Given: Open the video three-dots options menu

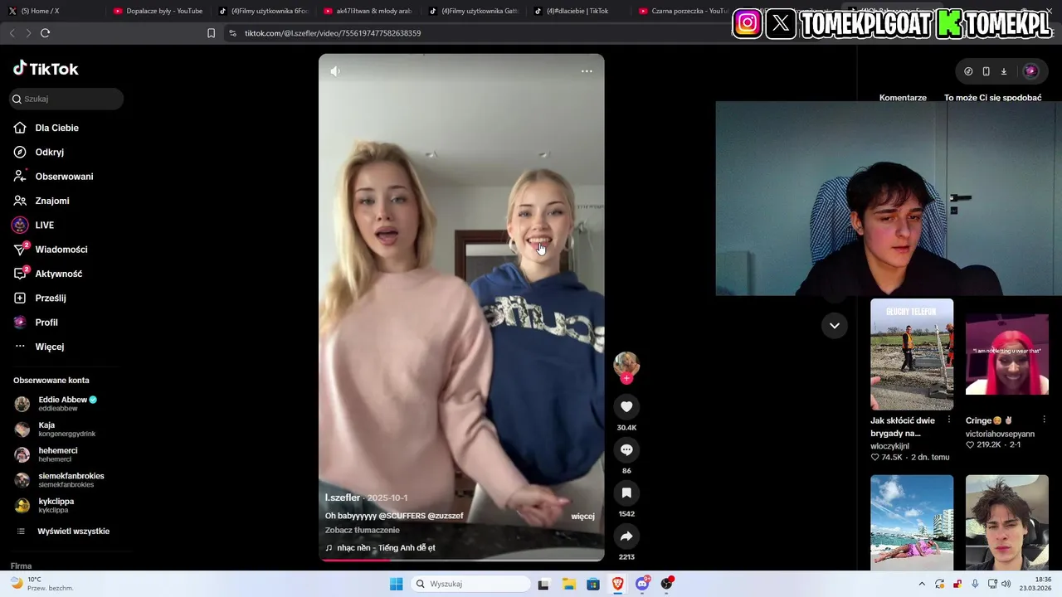Looking at the screenshot, I should (587, 71).
